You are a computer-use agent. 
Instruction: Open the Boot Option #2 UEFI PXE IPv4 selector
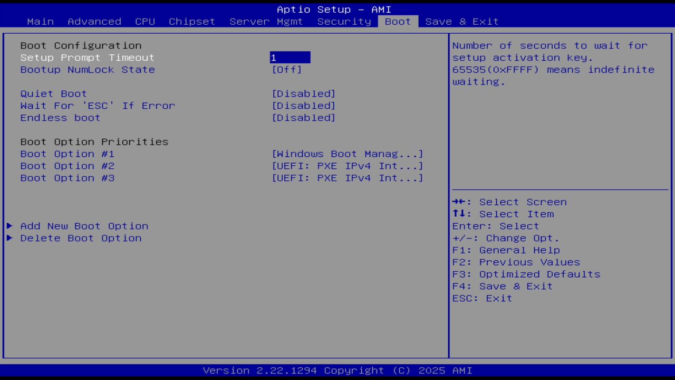click(x=348, y=166)
